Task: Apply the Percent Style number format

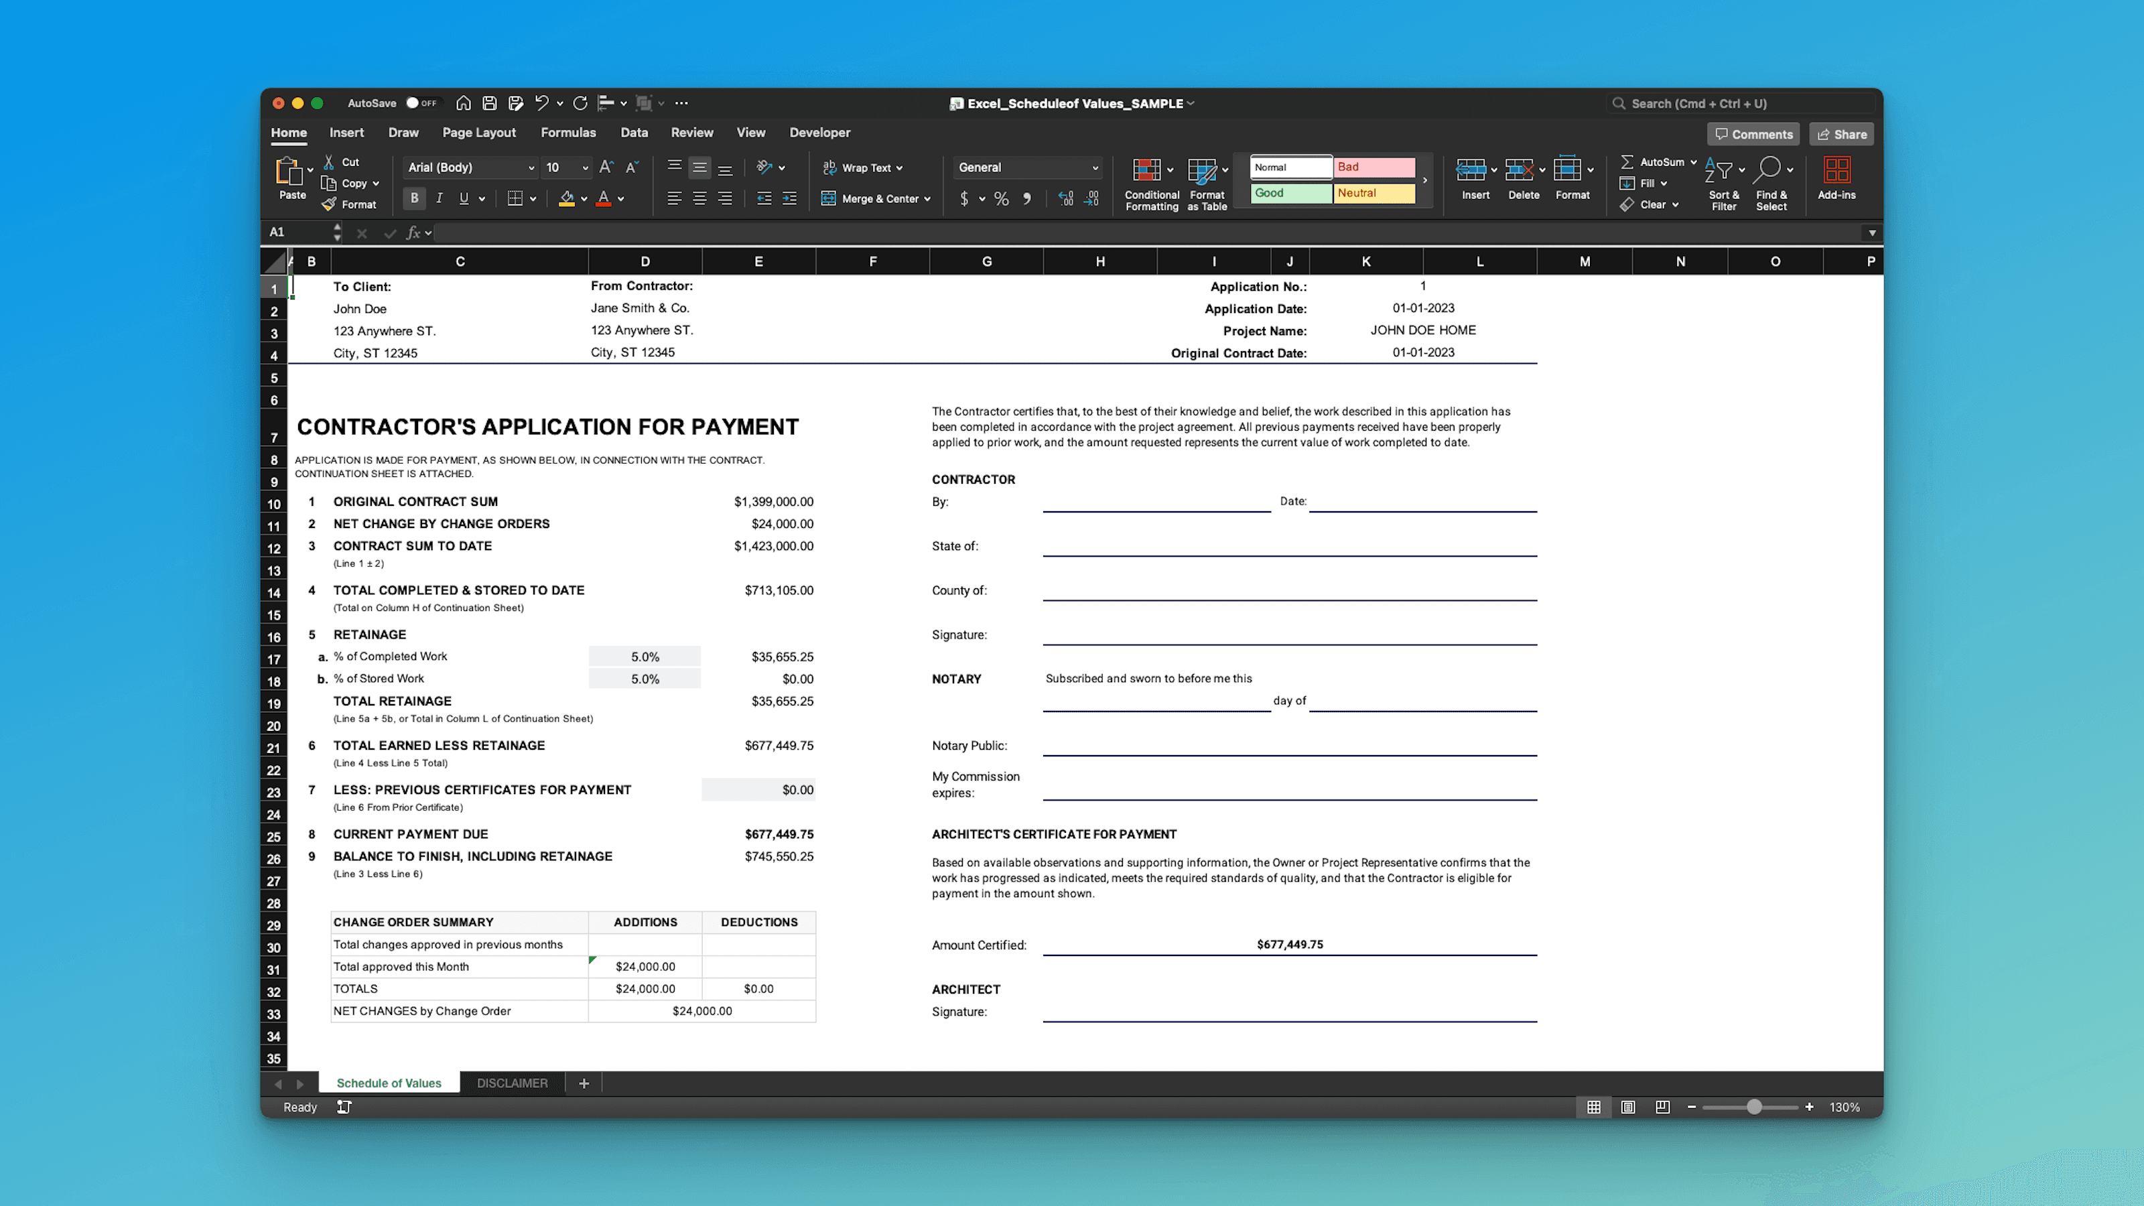Action: pyautogui.click(x=1001, y=198)
